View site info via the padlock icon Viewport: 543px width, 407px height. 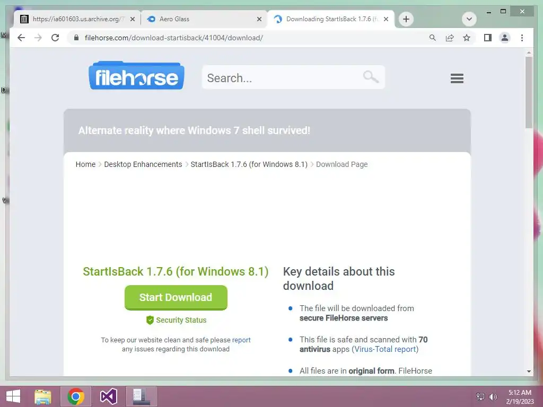tap(76, 38)
